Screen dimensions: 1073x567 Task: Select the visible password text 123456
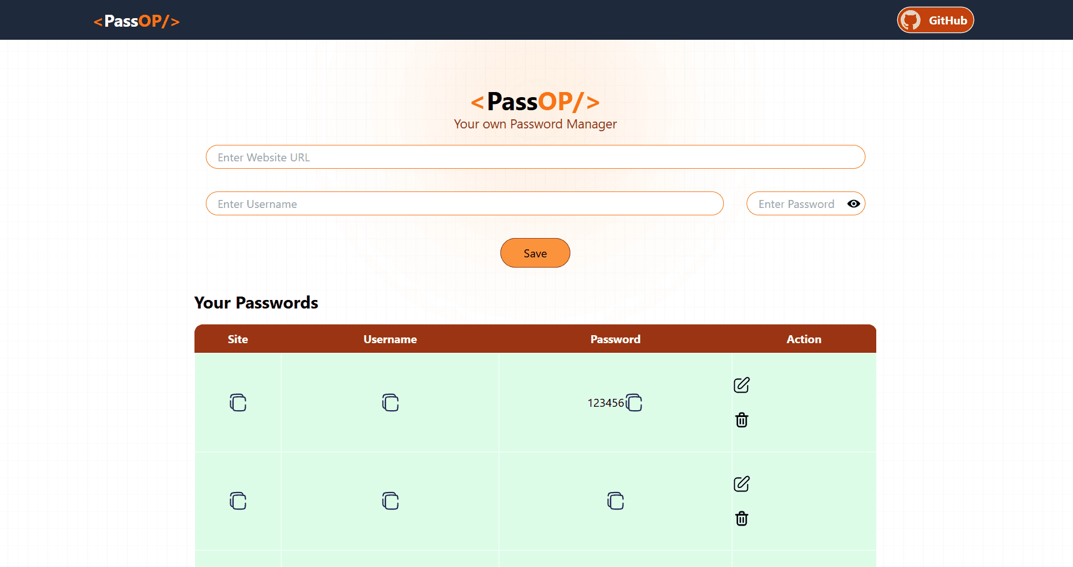[605, 402]
